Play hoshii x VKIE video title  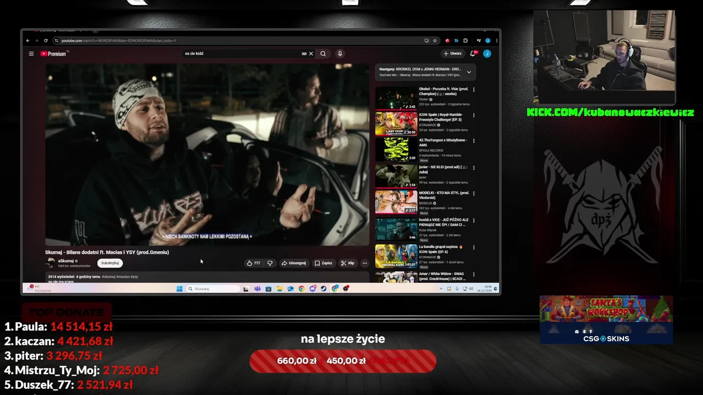pyautogui.click(x=443, y=222)
